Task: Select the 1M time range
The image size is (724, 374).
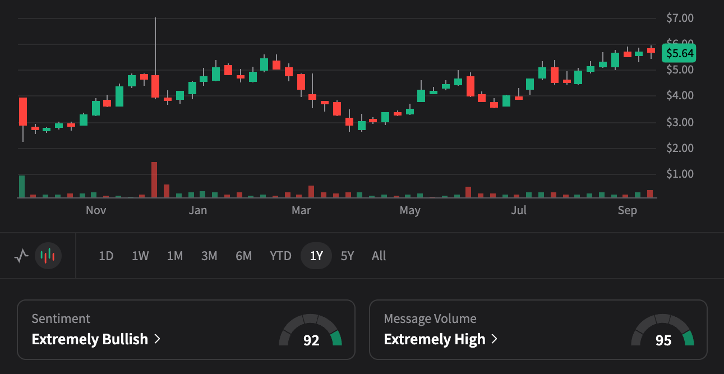Action: click(x=175, y=256)
